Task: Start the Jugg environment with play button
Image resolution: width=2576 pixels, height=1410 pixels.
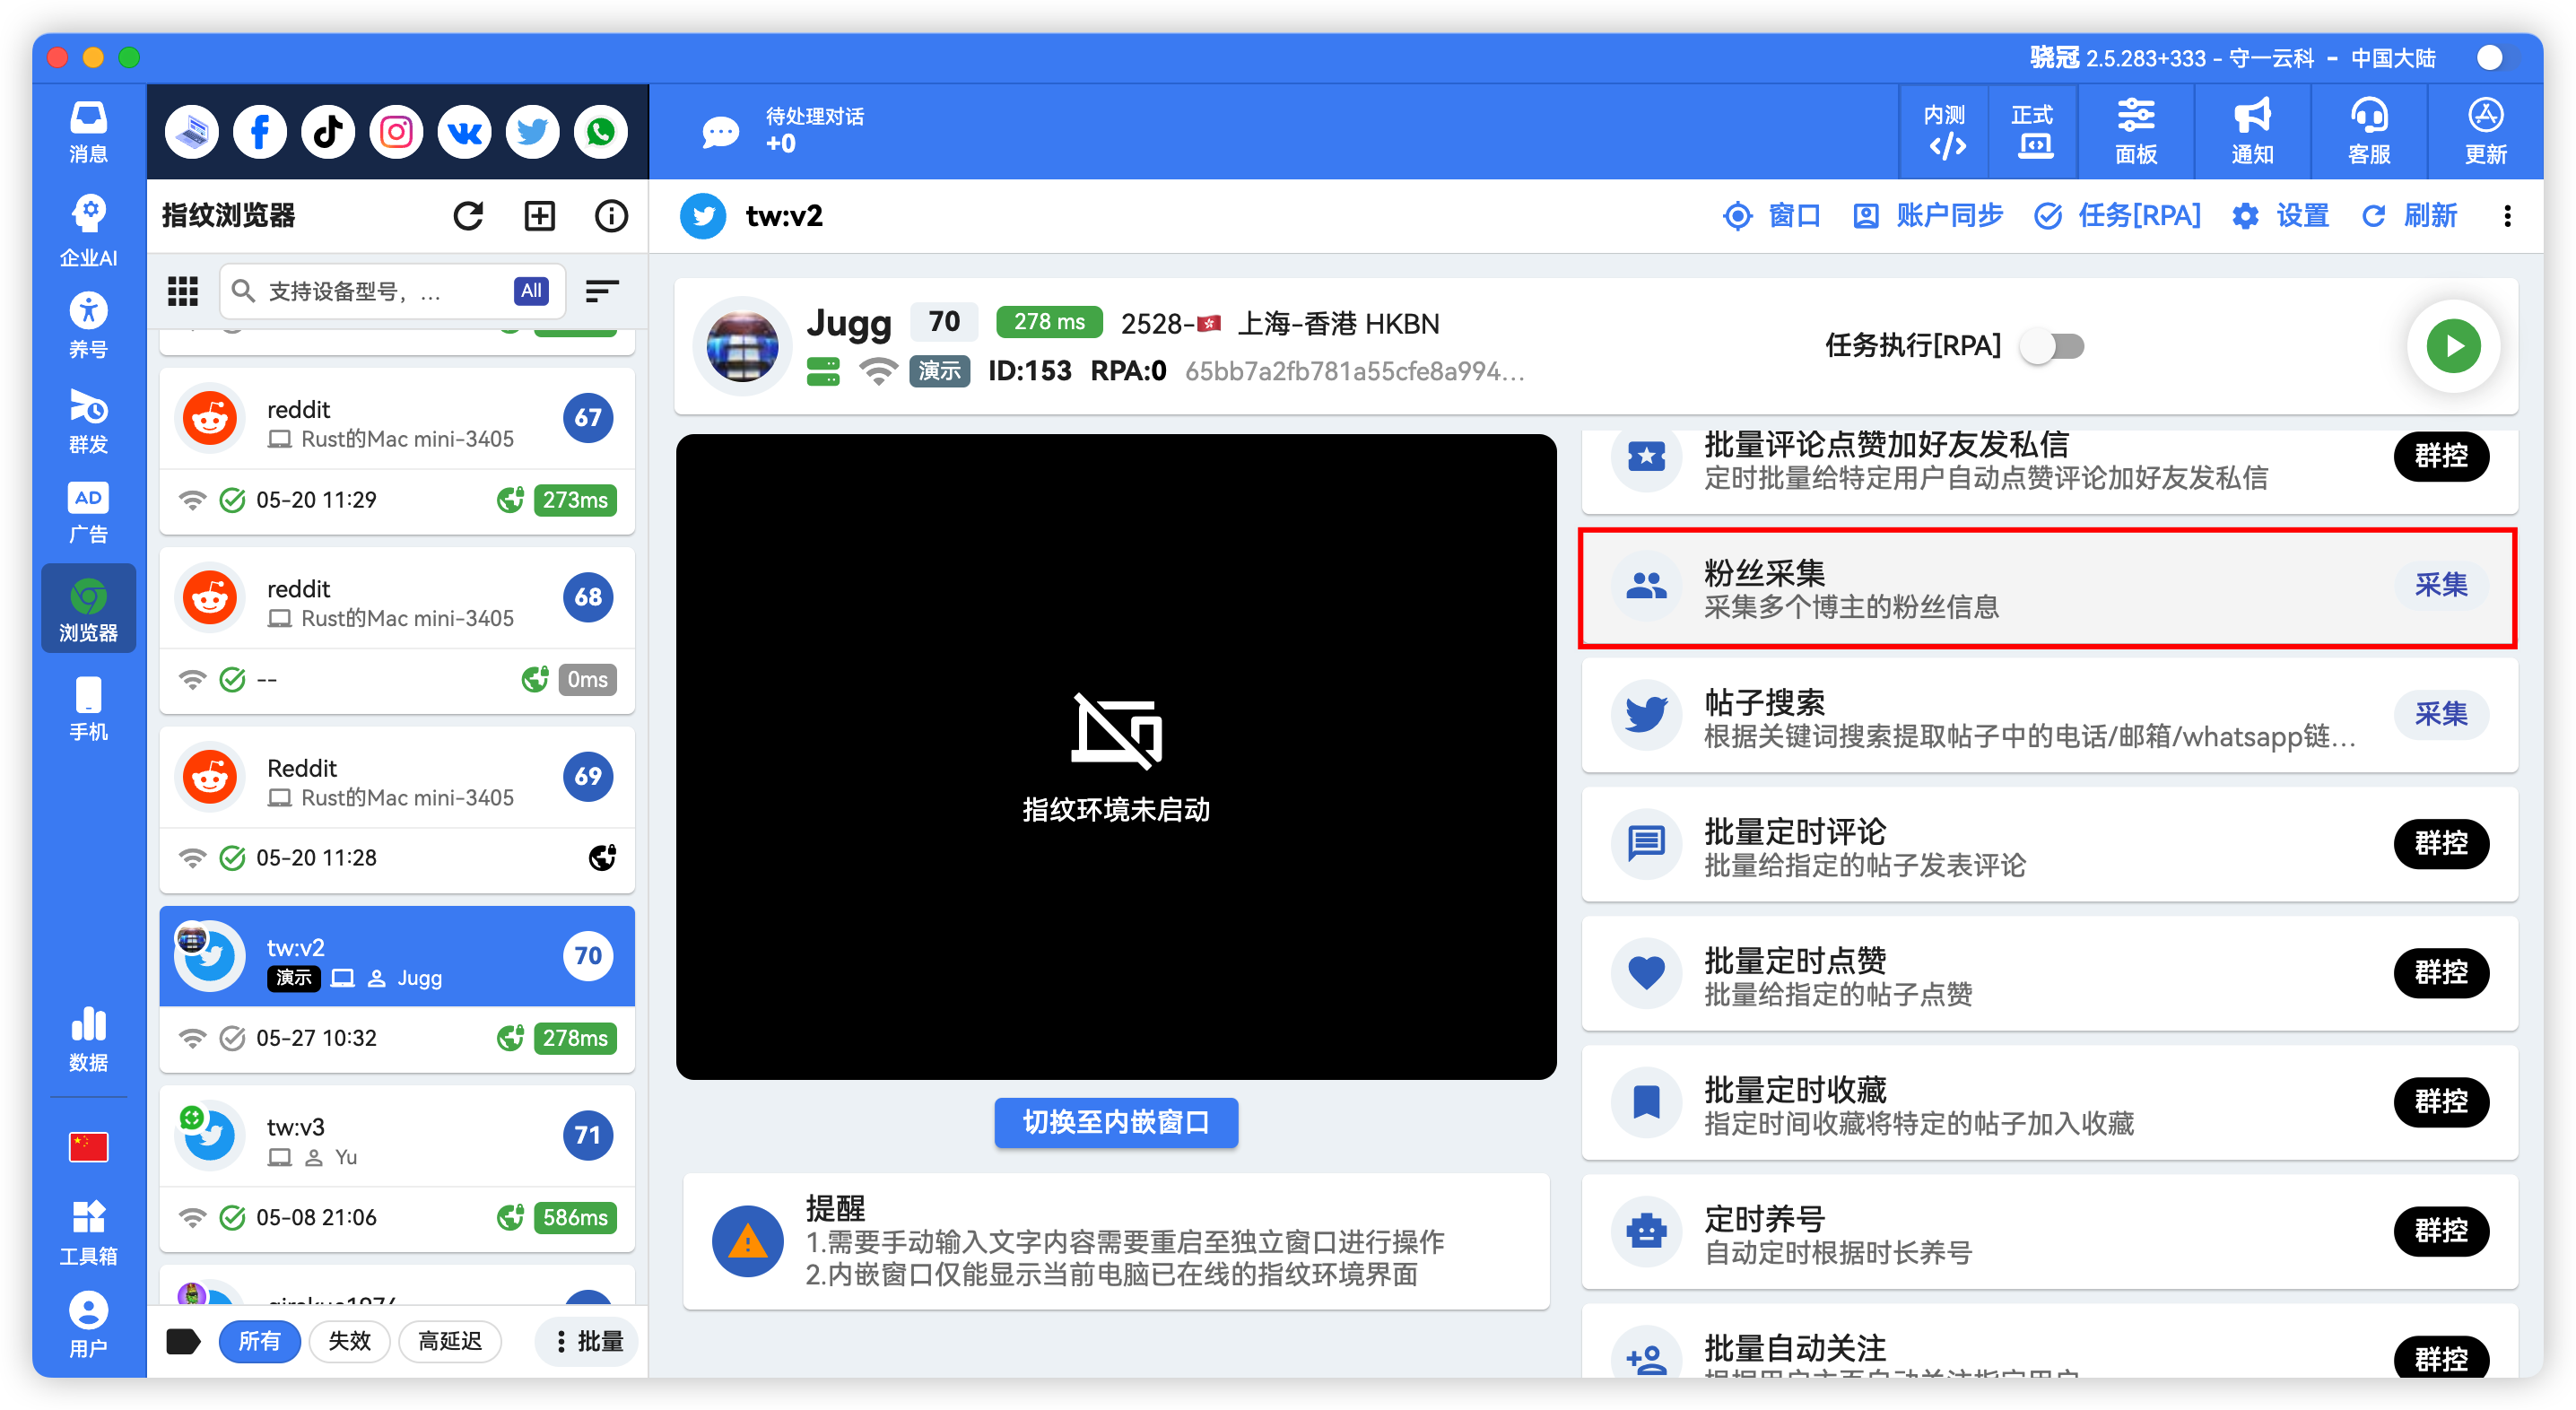Action: pos(2453,346)
